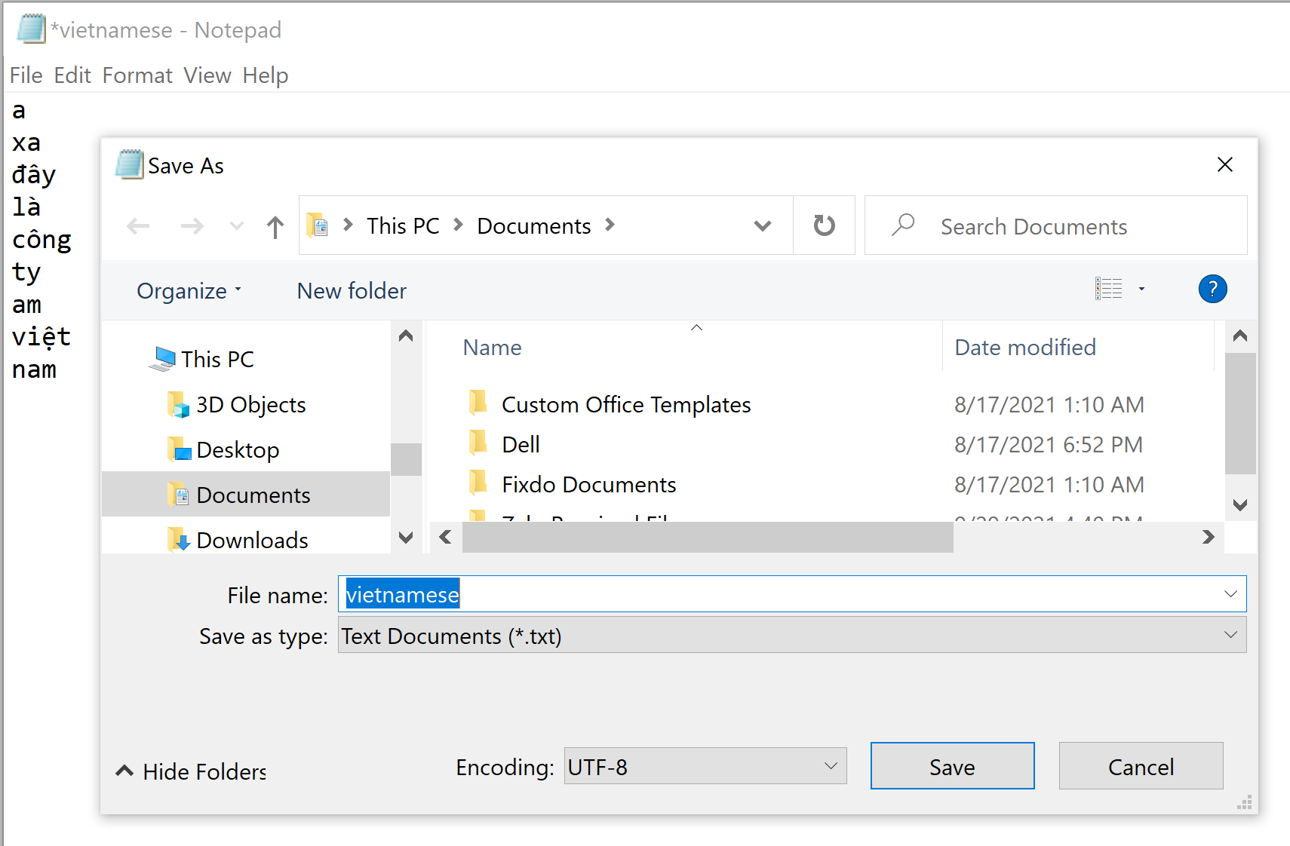Image resolution: width=1290 pixels, height=846 pixels.
Task: Create a New folder
Action: click(x=352, y=291)
